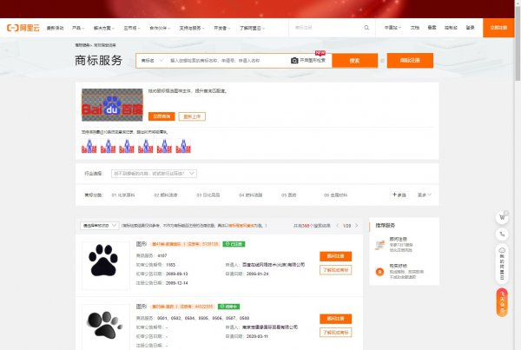The image size is (521, 350).
Task: Open the 商标名 search type dropdown
Action: (152, 61)
